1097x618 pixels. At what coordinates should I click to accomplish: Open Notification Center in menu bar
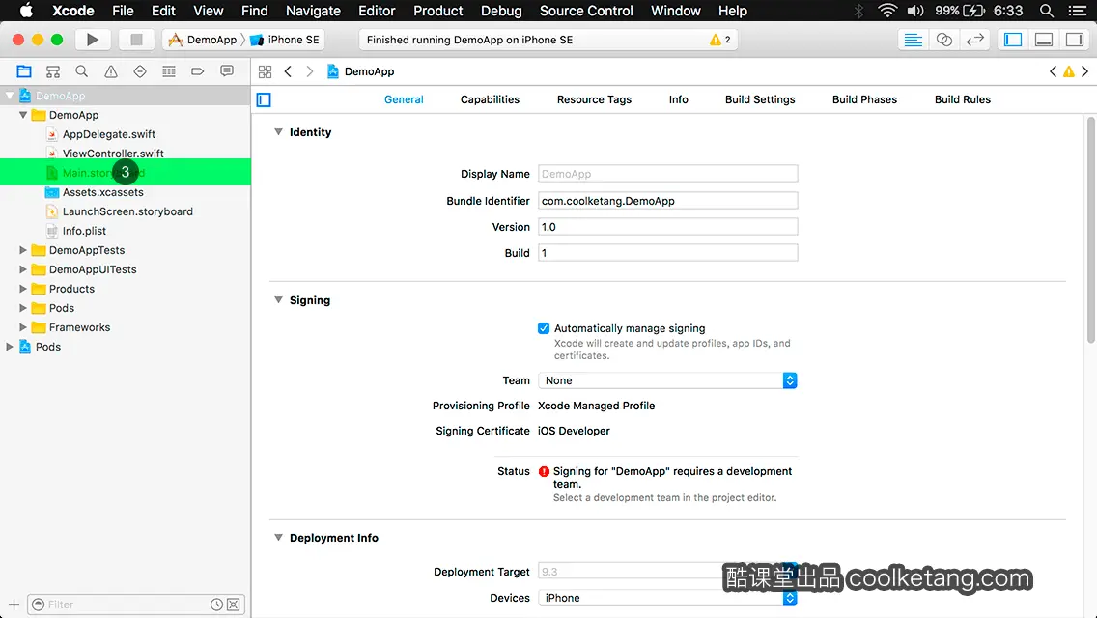click(x=1078, y=11)
